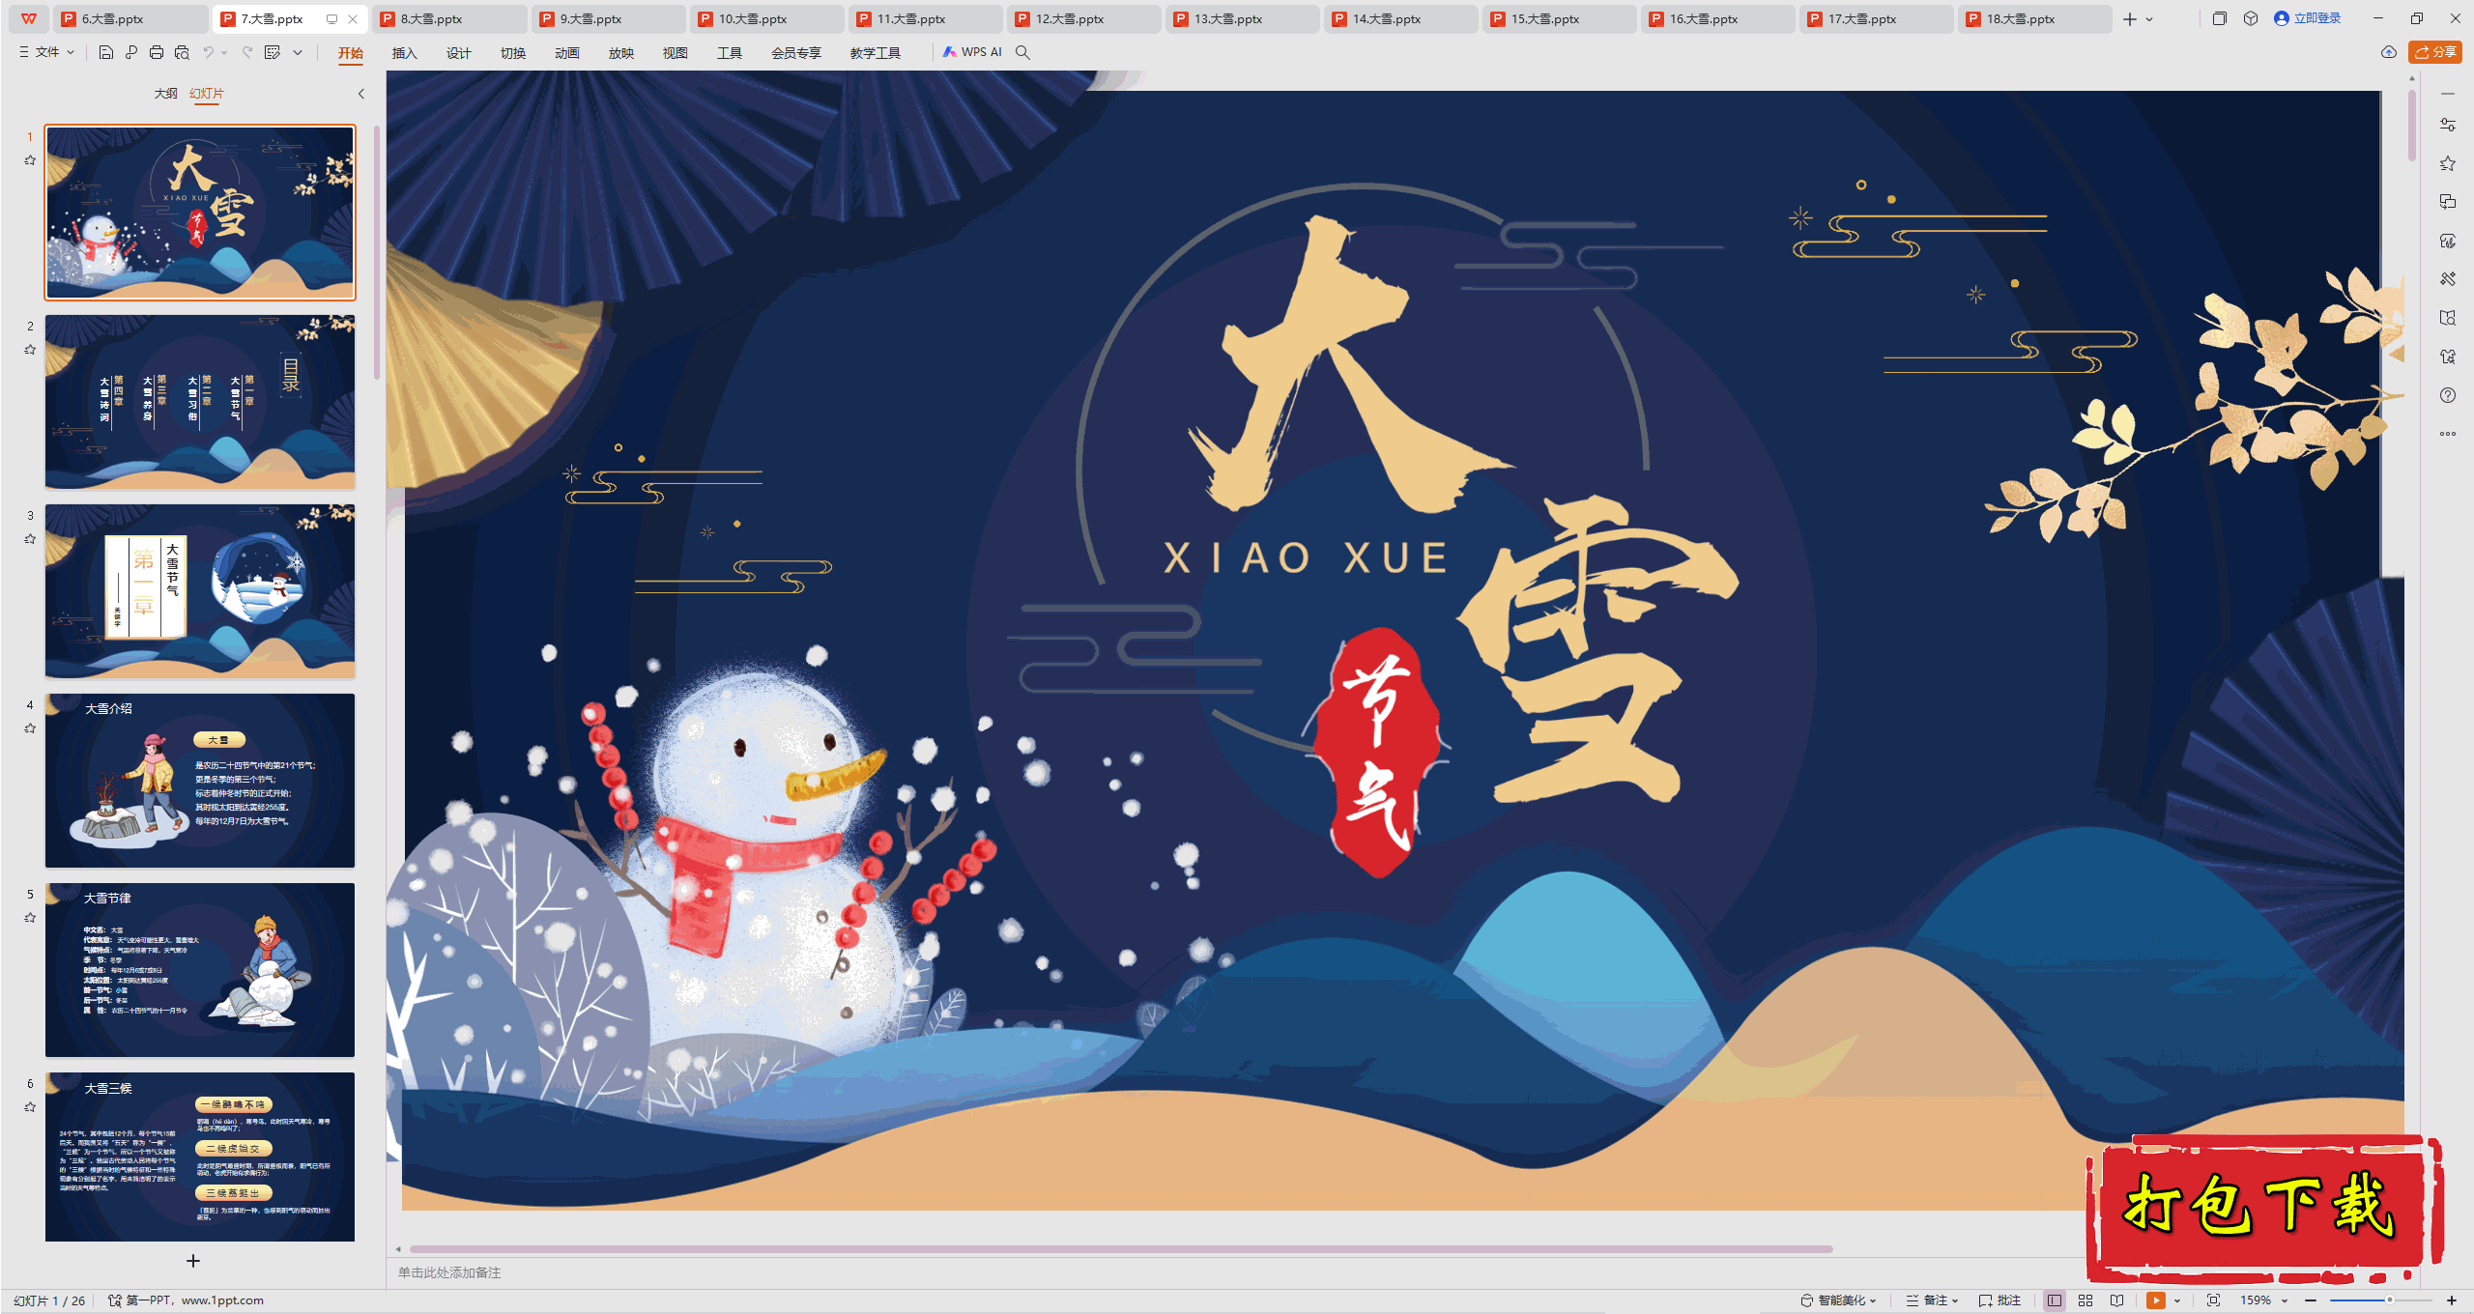Click the undo arrow icon
The image size is (2474, 1314).
point(208,52)
